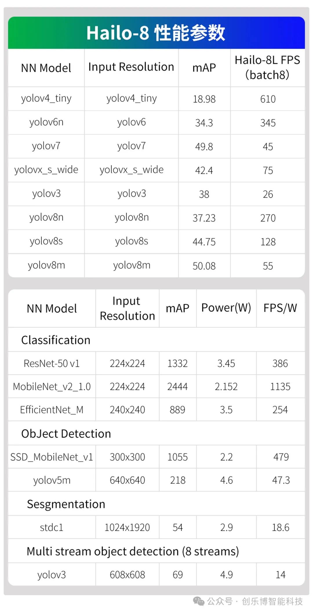Click the Power(W) column header
This screenshot has width=313, height=614.
(x=226, y=308)
